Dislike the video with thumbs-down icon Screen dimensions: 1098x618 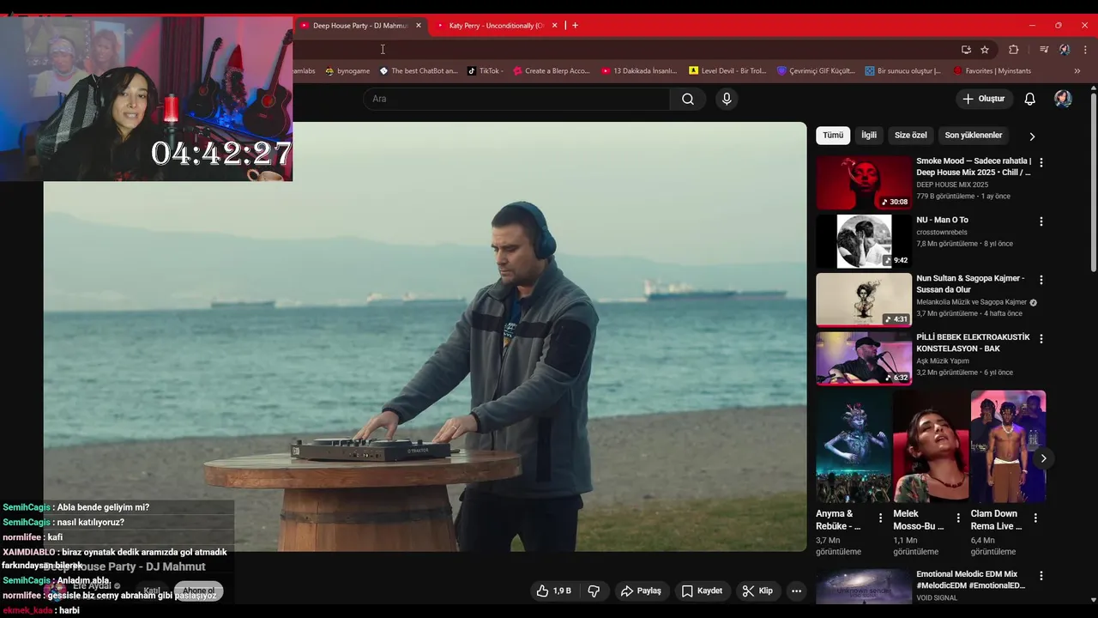point(593,591)
